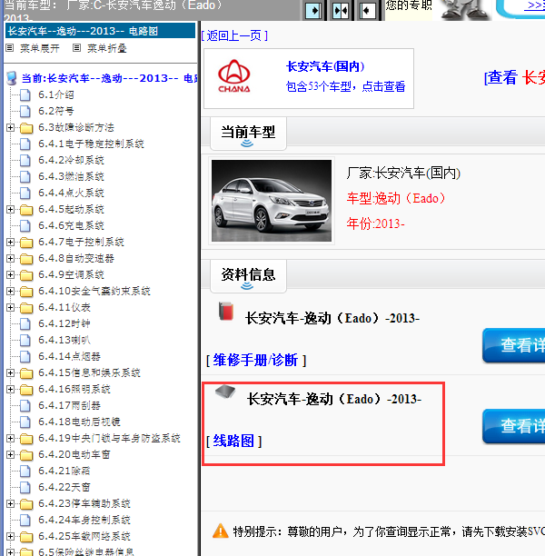Select tree item 6.4.21除霜
The image size is (545, 556).
pos(64,471)
